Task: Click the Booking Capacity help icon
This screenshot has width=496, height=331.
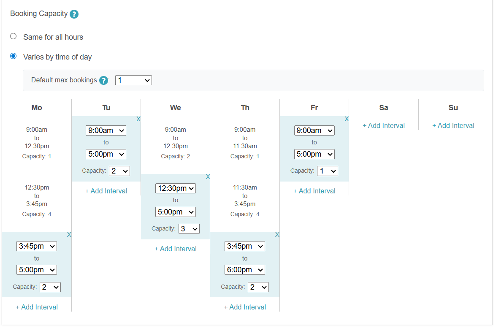Action: [74, 14]
